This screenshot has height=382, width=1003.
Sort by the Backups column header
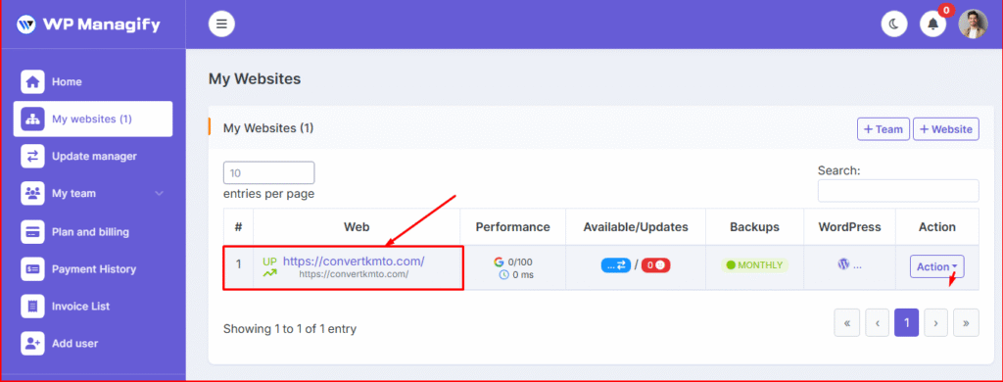click(755, 226)
